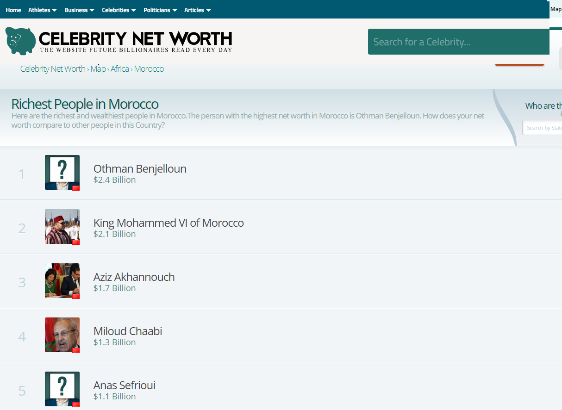Image resolution: width=562 pixels, height=410 pixels.
Task: Go to the Home menu item
Action: (13, 10)
